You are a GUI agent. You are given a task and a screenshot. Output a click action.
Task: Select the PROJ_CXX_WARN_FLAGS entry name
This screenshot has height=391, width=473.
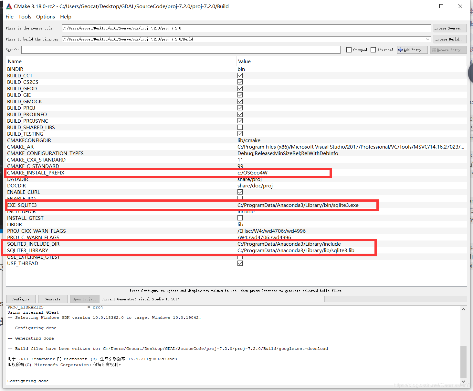tap(37, 231)
